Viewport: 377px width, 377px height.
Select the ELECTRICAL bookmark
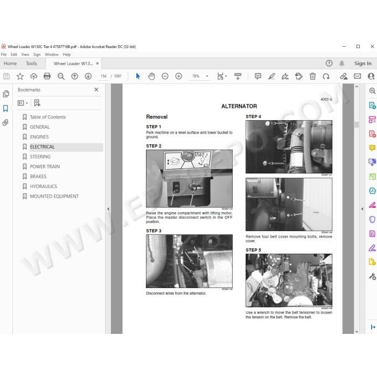42,146
